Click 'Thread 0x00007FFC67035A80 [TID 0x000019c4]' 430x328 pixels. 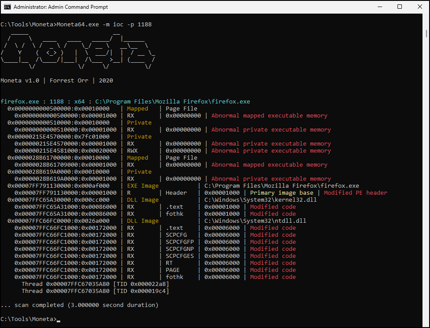click(95, 291)
